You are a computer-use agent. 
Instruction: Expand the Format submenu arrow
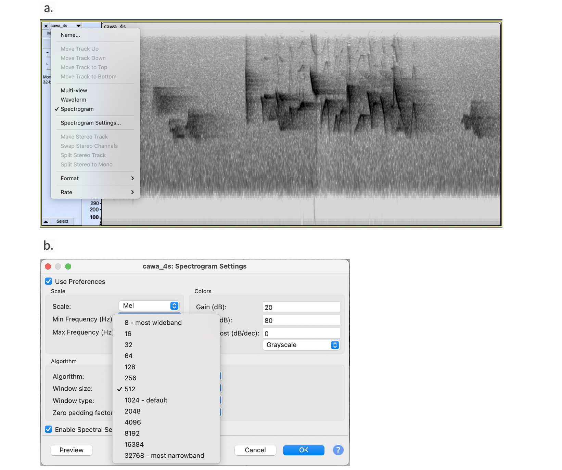(x=132, y=179)
